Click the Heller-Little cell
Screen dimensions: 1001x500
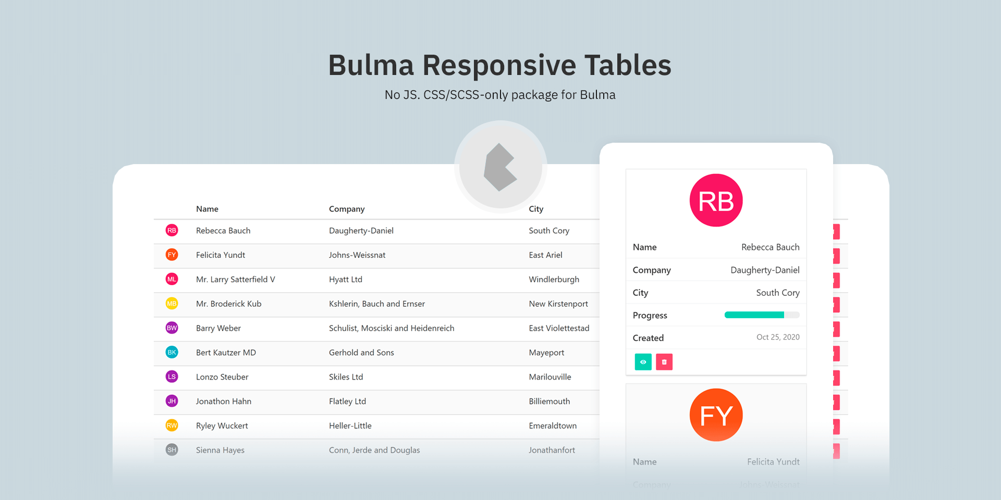pyautogui.click(x=350, y=426)
